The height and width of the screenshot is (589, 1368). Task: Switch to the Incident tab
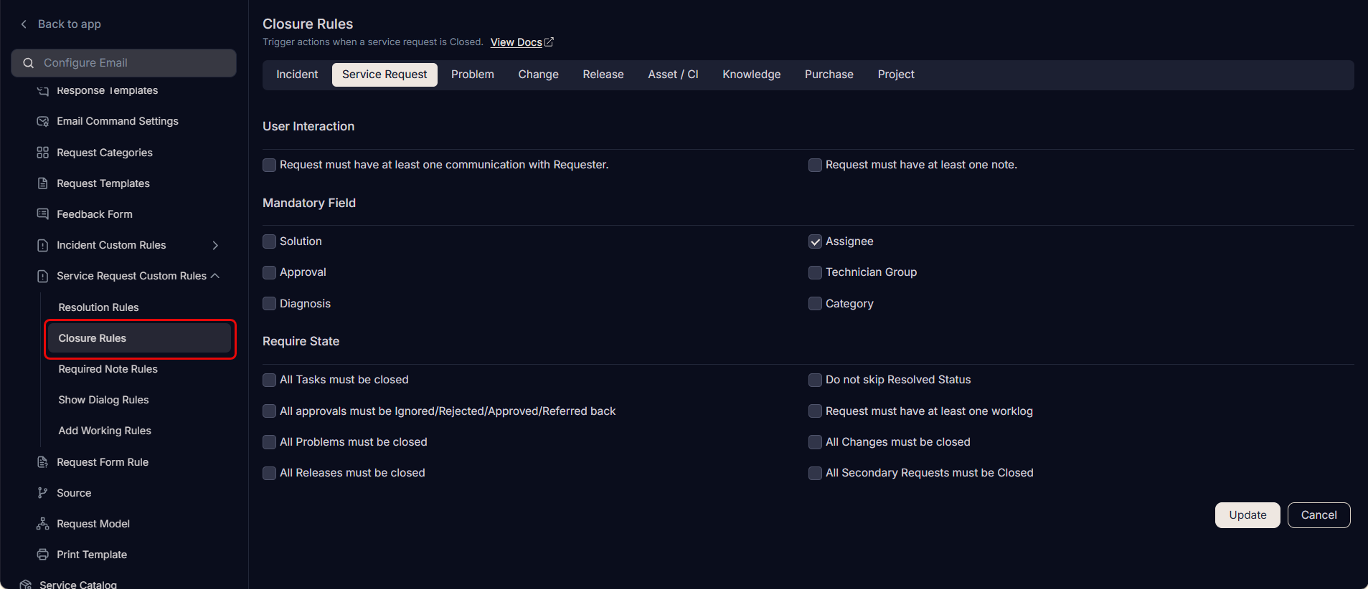point(297,75)
